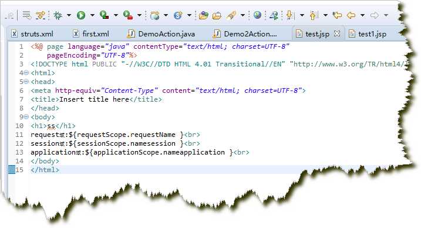Image resolution: width=421 pixels, height=228 pixels.
Task: Click the Search flashlight icon
Action: pyautogui.click(x=231, y=15)
